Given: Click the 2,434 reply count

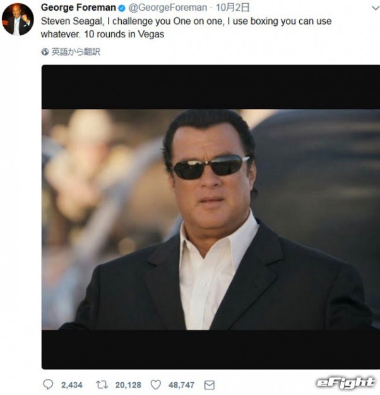Looking at the screenshot, I should (71, 384).
